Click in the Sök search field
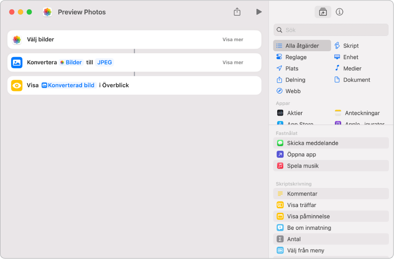The image size is (394, 259). click(331, 30)
